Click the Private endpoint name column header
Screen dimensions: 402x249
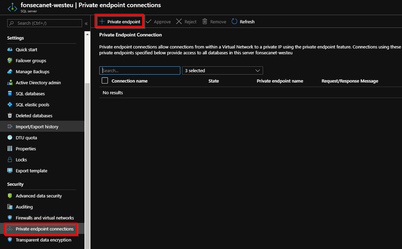pyautogui.click(x=280, y=81)
